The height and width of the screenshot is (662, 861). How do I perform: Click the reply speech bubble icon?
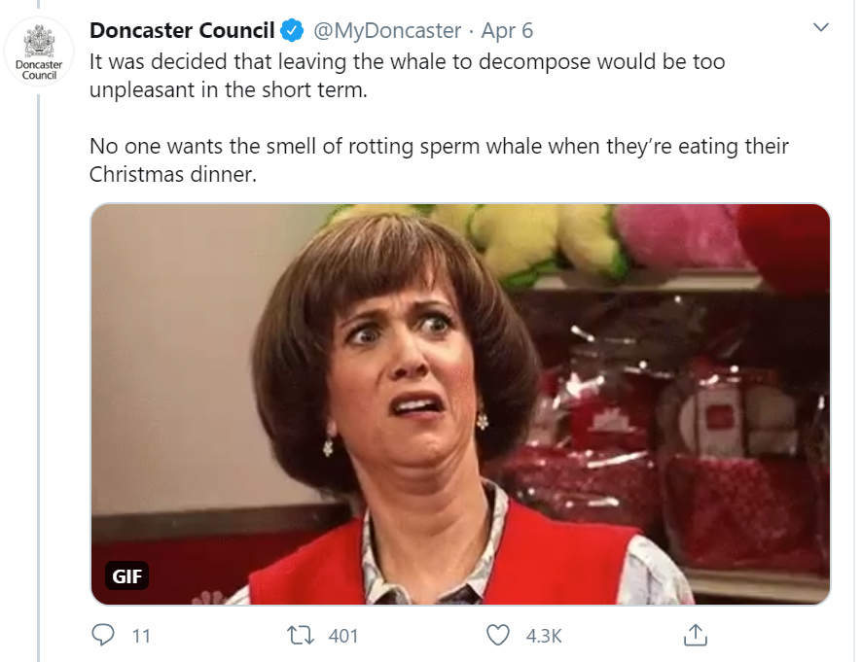pos(103,635)
